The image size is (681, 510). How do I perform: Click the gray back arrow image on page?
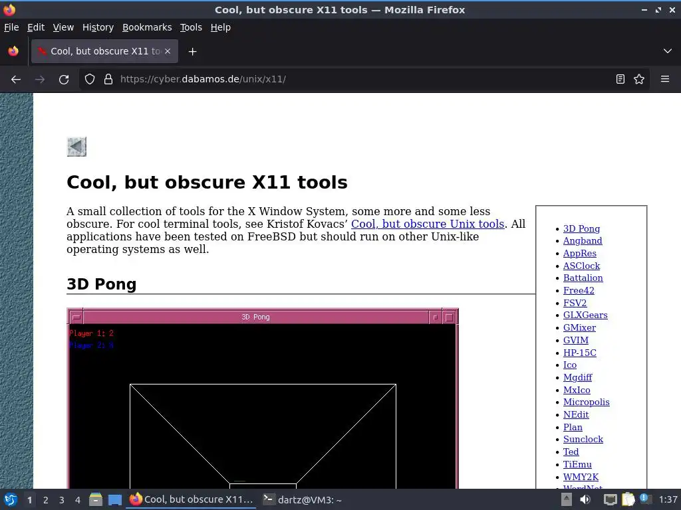coord(76,147)
